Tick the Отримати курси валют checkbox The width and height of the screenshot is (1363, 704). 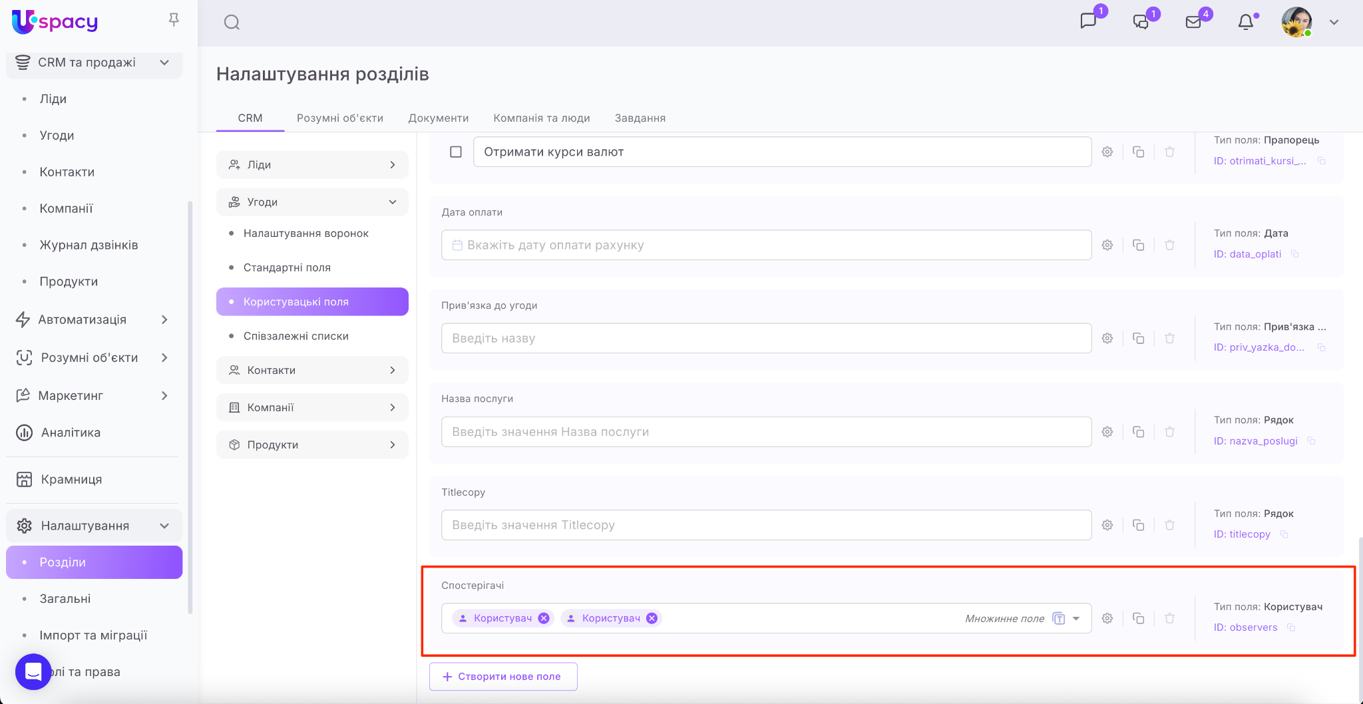click(456, 152)
